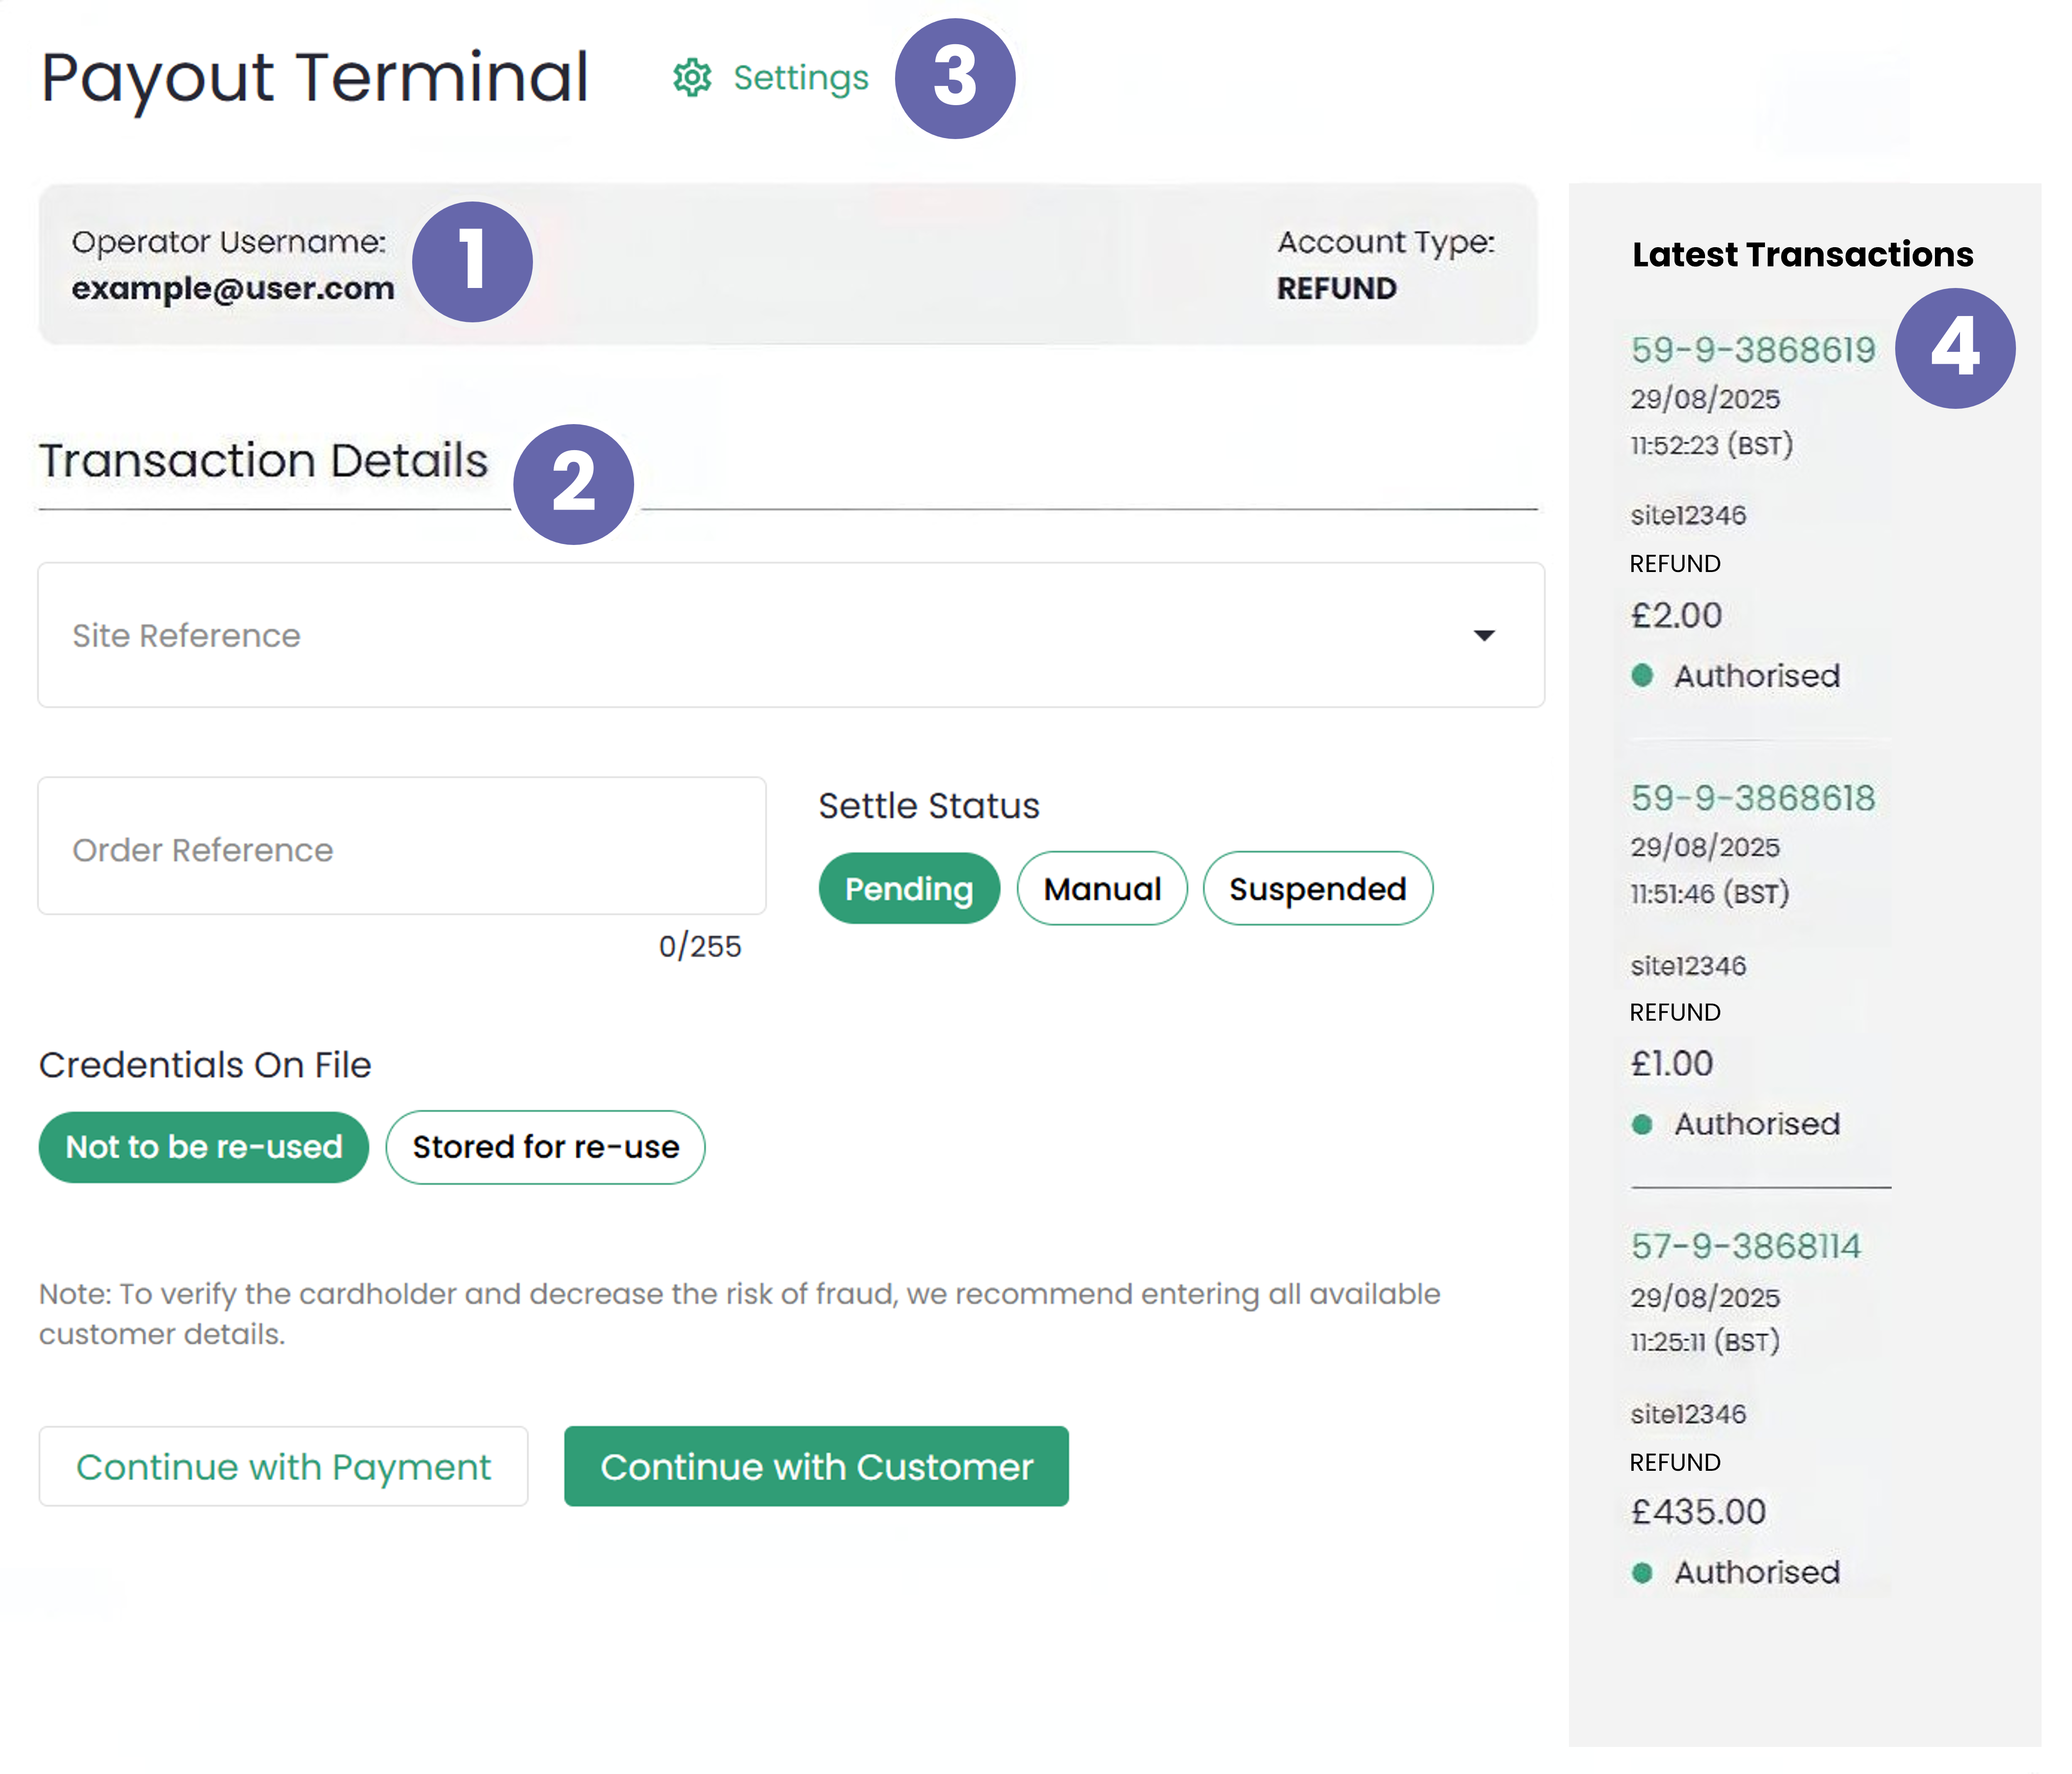
Task: Expand Site Reference dropdown arrow
Action: pos(1484,635)
